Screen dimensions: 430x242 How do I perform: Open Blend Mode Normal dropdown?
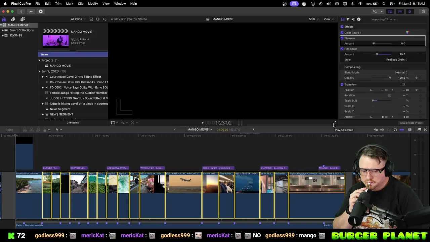401,72
